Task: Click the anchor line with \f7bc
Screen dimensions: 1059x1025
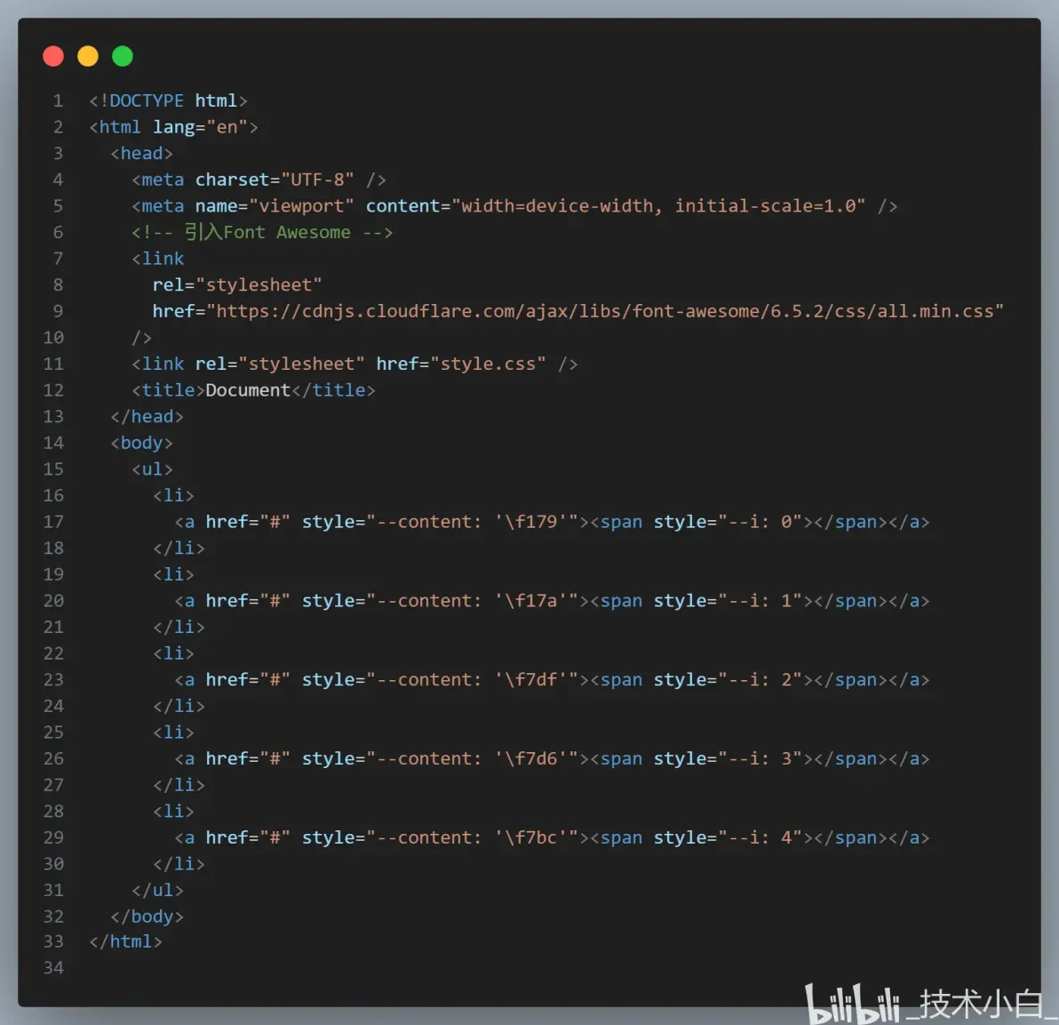Action: [552, 838]
